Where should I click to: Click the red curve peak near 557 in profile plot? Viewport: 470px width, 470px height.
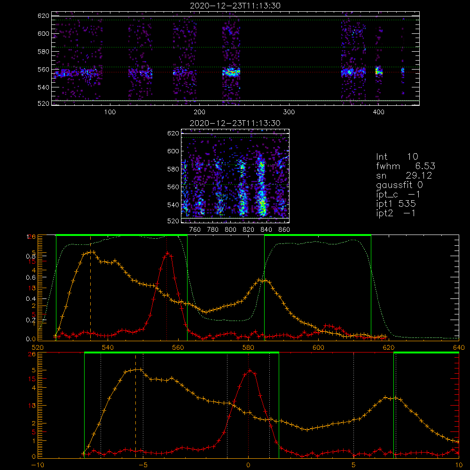(168, 254)
